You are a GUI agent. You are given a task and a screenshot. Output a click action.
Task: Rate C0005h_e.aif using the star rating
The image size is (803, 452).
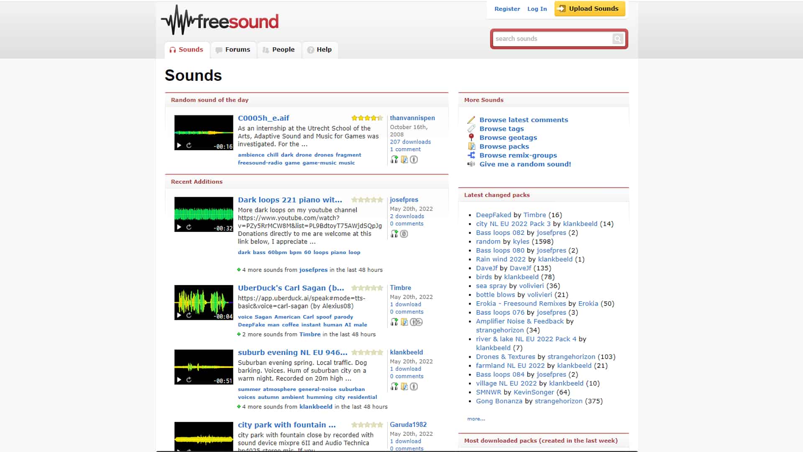coord(367,118)
